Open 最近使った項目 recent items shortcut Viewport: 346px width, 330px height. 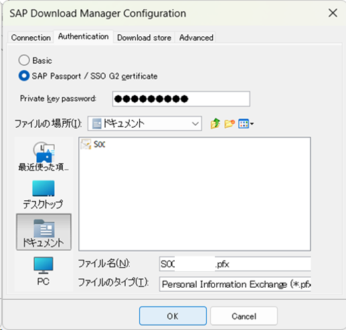pyautogui.click(x=44, y=156)
